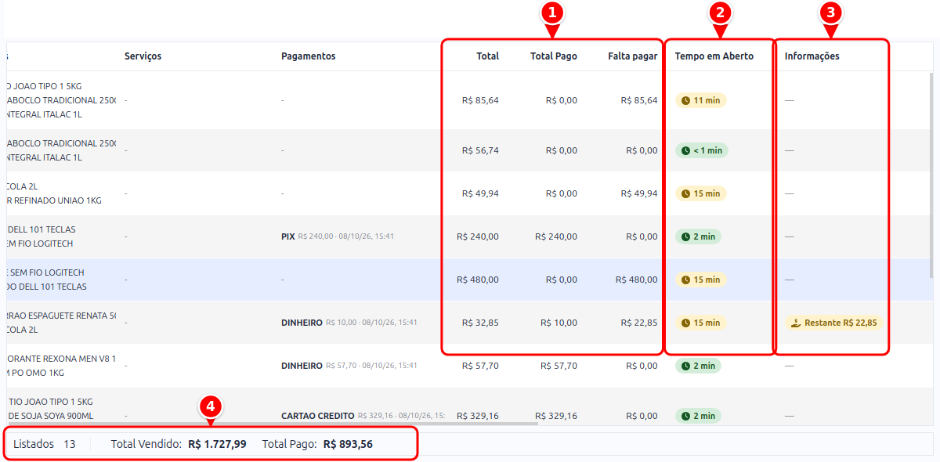This screenshot has width=940, height=462.
Task: Click the R$ 49,94 cell in Falta pagar
Action: [639, 193]
